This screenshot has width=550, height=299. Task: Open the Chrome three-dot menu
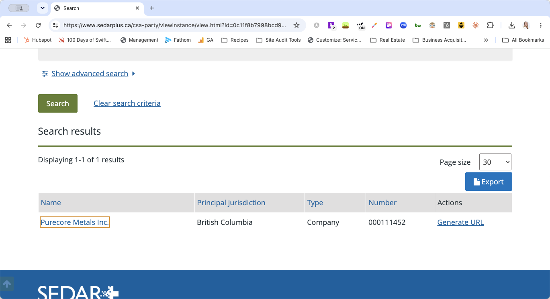[540, 25]
